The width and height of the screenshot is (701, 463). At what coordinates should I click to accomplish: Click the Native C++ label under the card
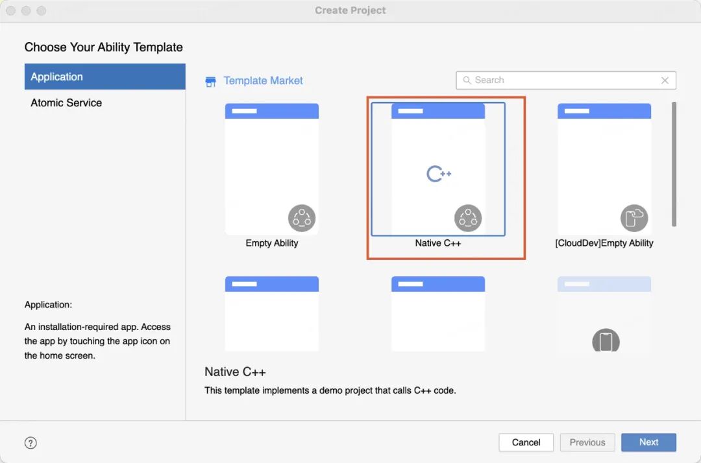tap(438, 243)
